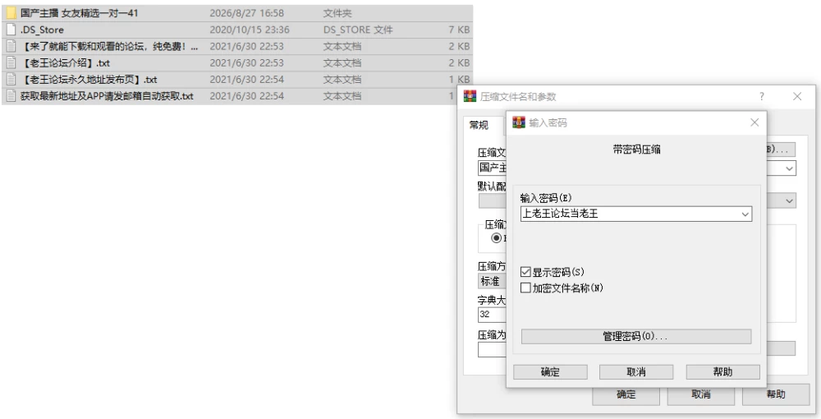Enable 加密文件名称(N) checkbox
This screenshot has width=821, height=419.
click(525, 288)
